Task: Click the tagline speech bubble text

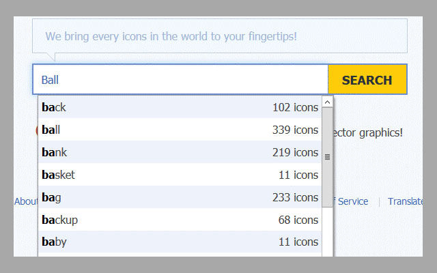Action: [171, 36]
